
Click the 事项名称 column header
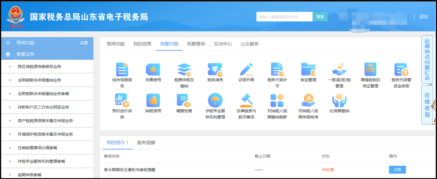pyautogui.click(x=112, y=156)
